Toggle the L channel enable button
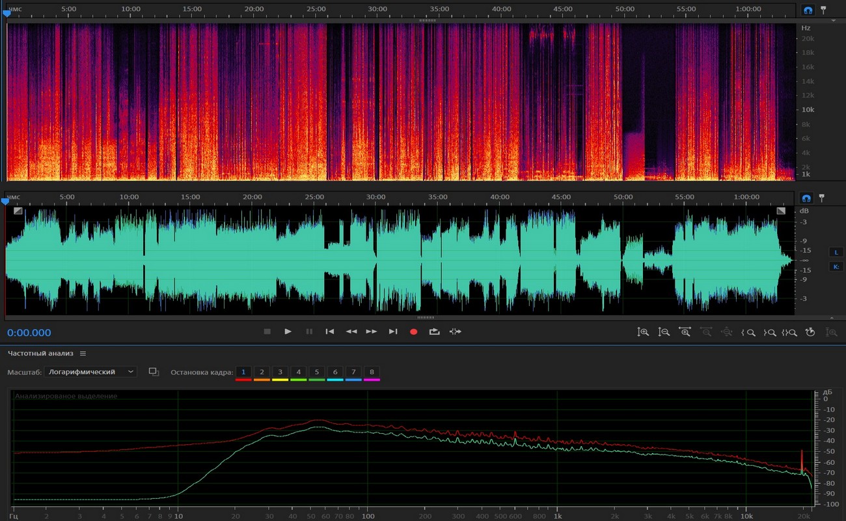Image resolution: width=846 pixels, height=521 pixels. (836, 252)
